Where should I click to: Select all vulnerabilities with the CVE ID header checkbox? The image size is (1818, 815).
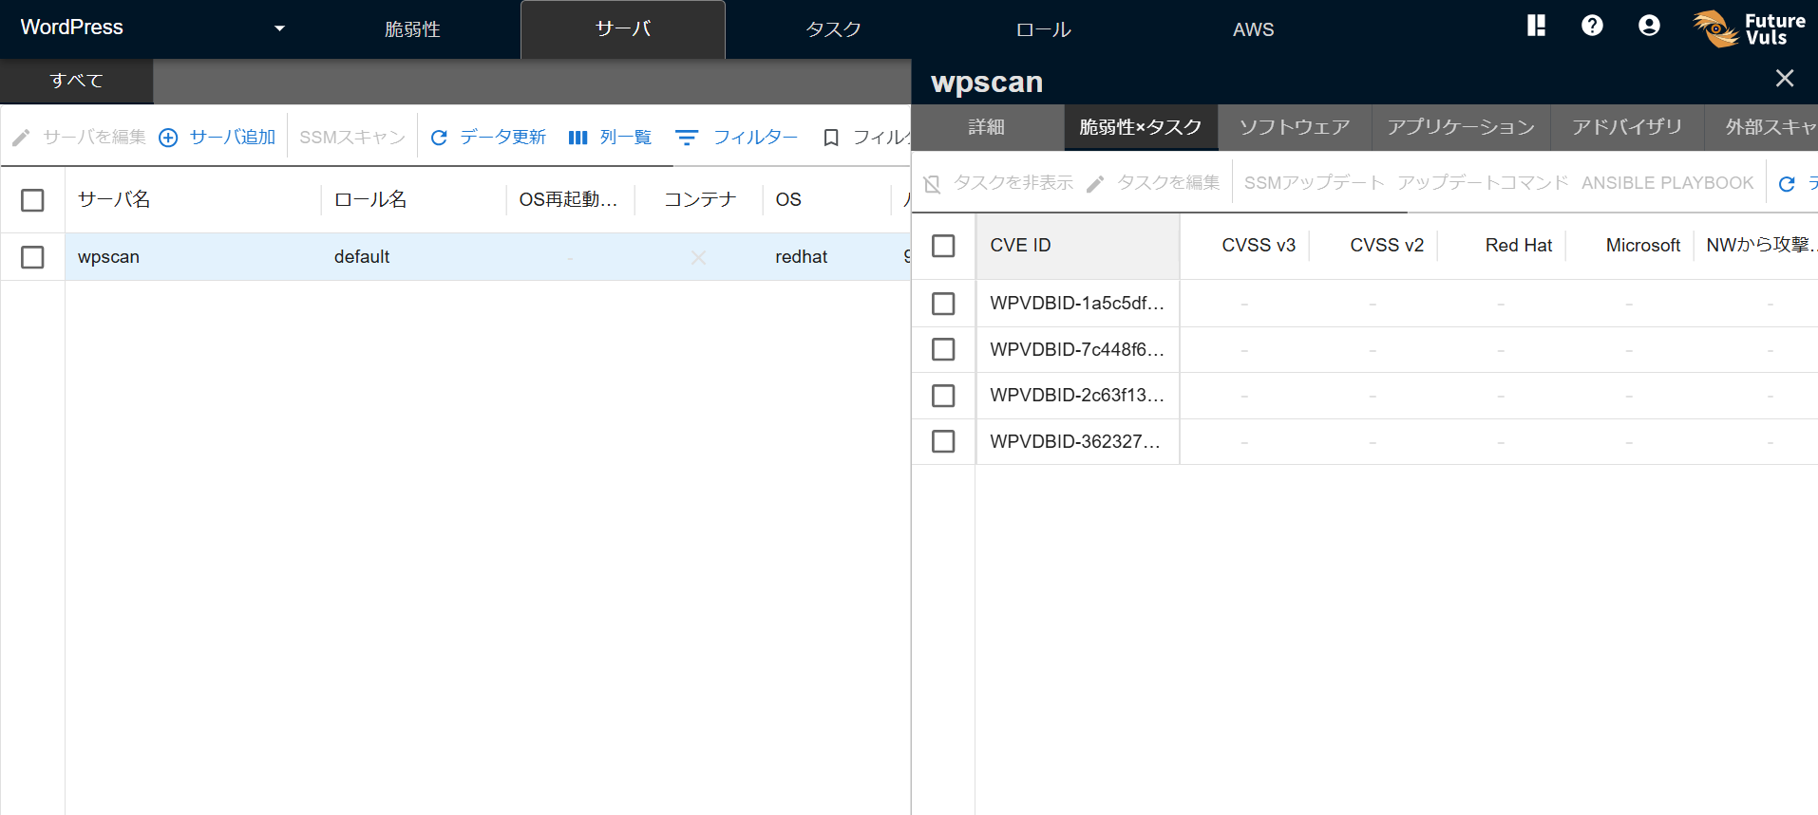tap(943, 246)
